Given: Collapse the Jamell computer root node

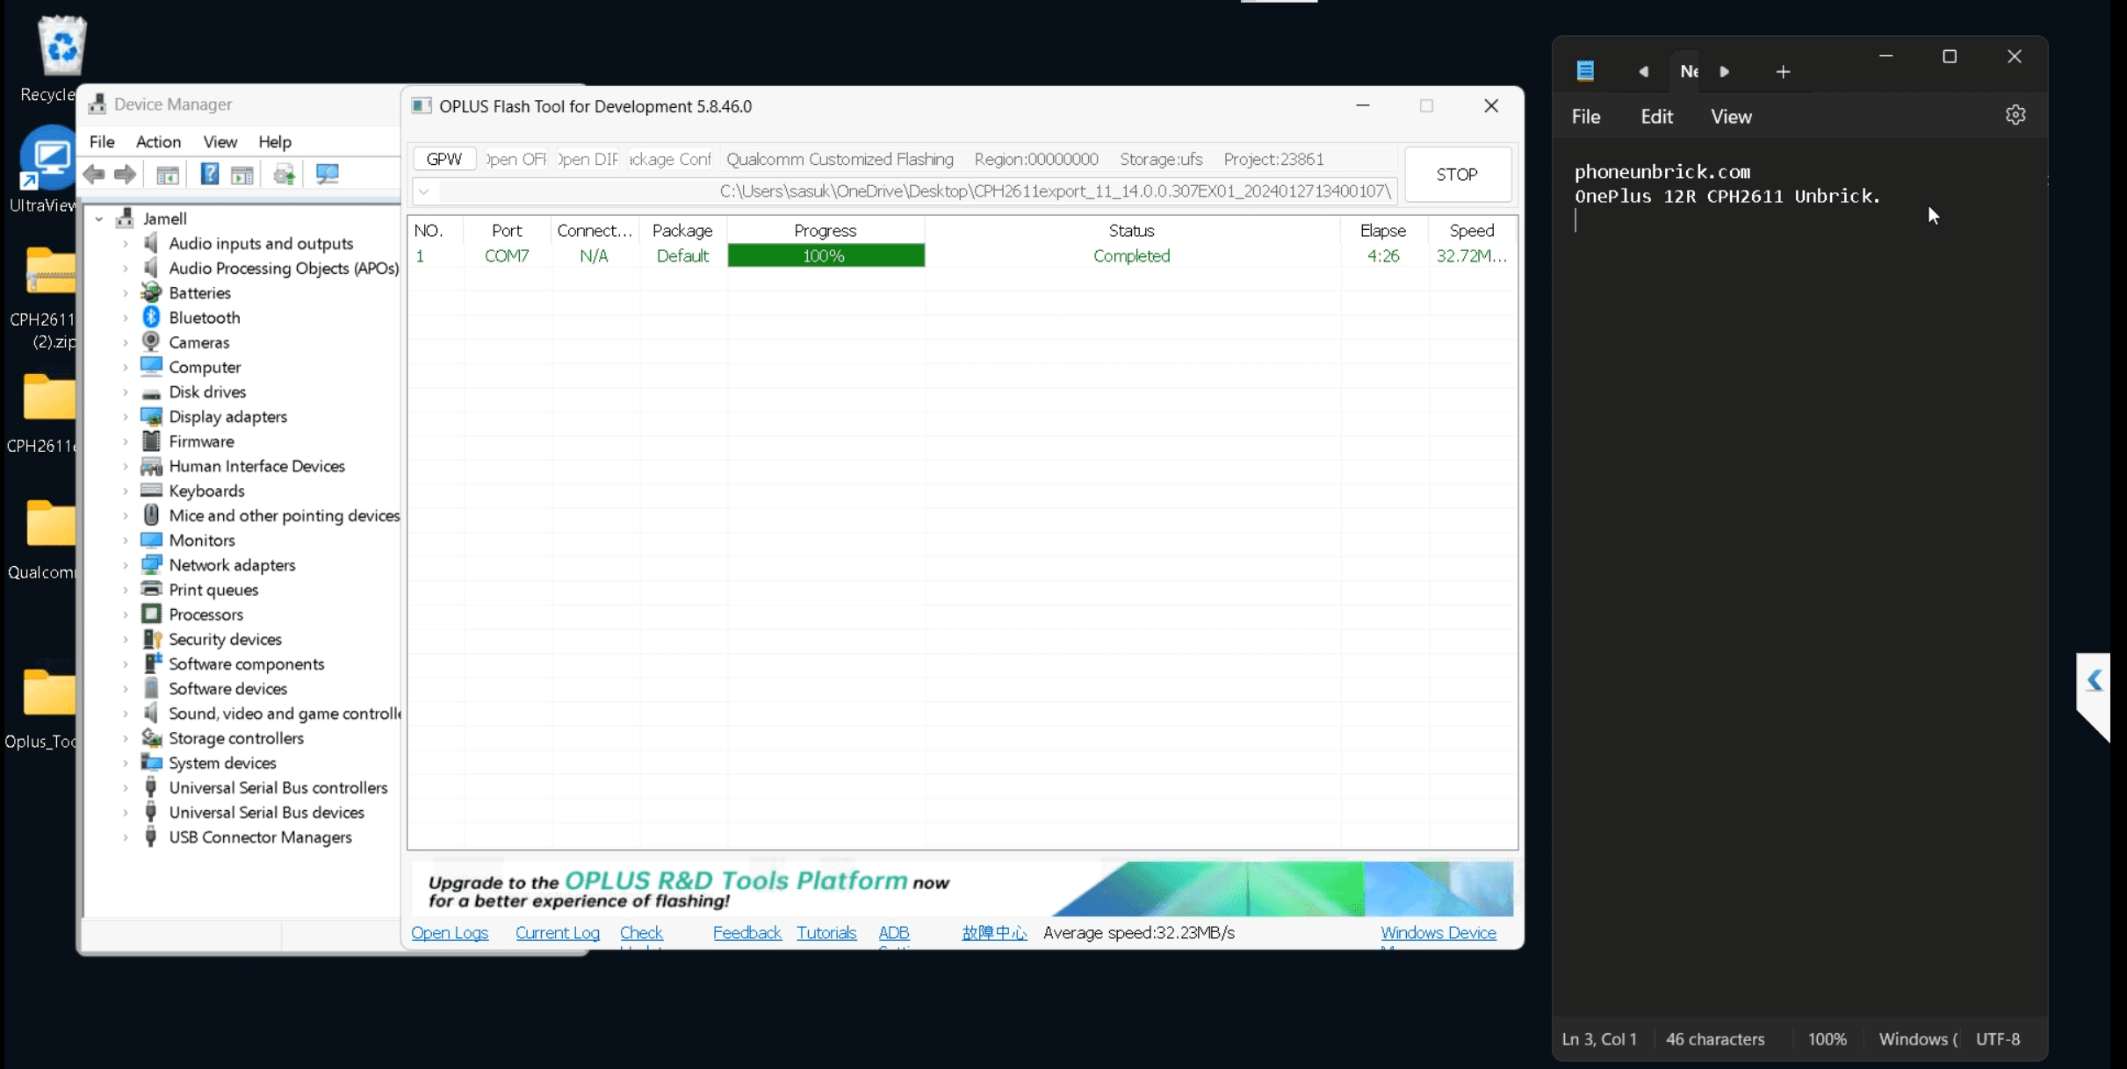Looking at the screenshot, I should pyautogui.click(x=99, y=219).
